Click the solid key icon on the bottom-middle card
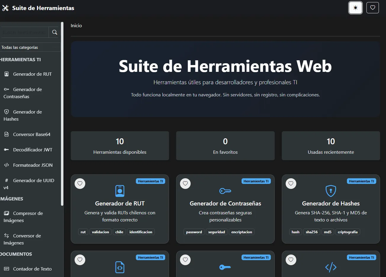Viewport: 386px width, 277px height. [225, 267]
